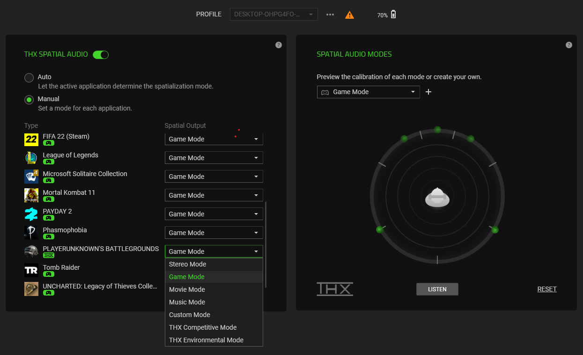Screen dimensions: 583x355
Task: Click the gamepad badge under League of Legends
Action: point(48,162)
